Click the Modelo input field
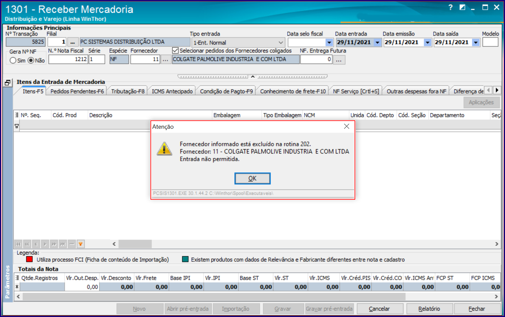505x317 pixels. click(x=490, y=42)
